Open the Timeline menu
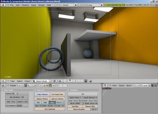158x114 pixels. point(25,5)
